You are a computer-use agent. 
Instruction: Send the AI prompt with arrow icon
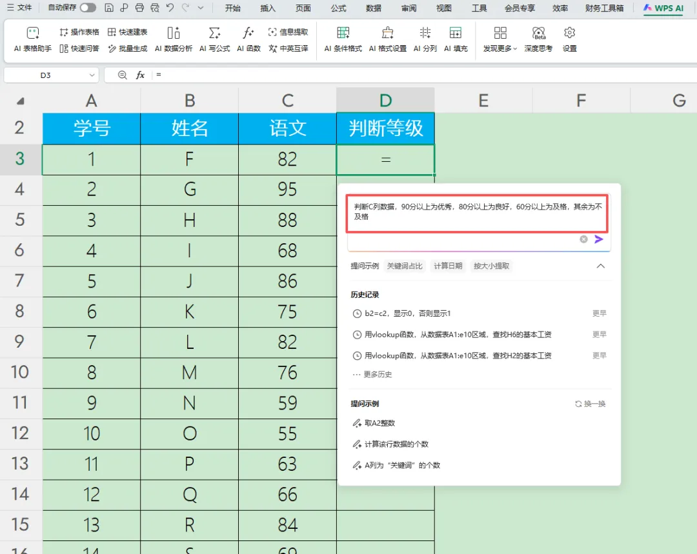(599, 239)
